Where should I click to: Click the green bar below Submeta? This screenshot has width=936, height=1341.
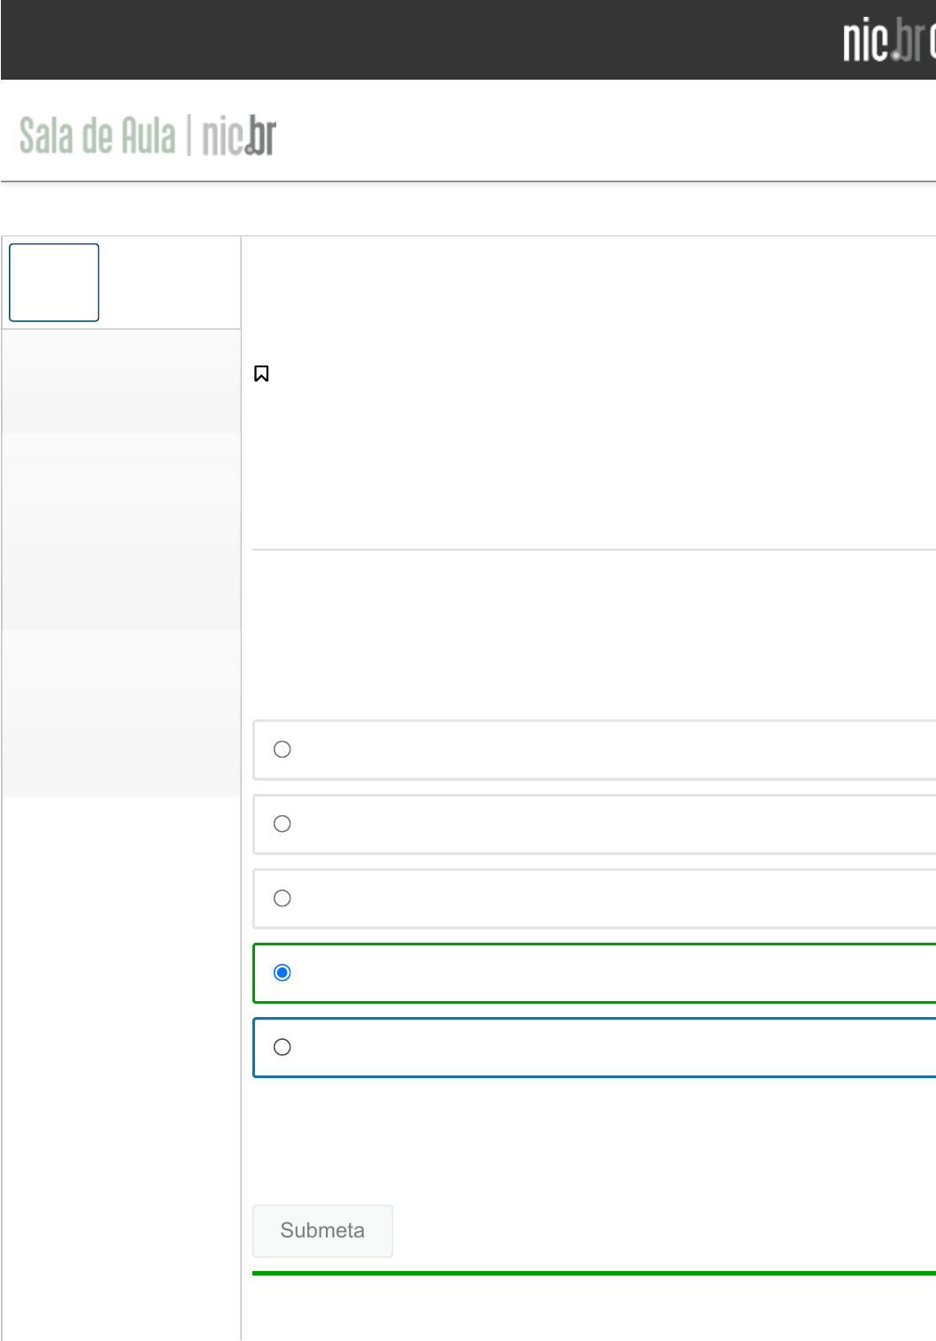tap(593, 1273)
